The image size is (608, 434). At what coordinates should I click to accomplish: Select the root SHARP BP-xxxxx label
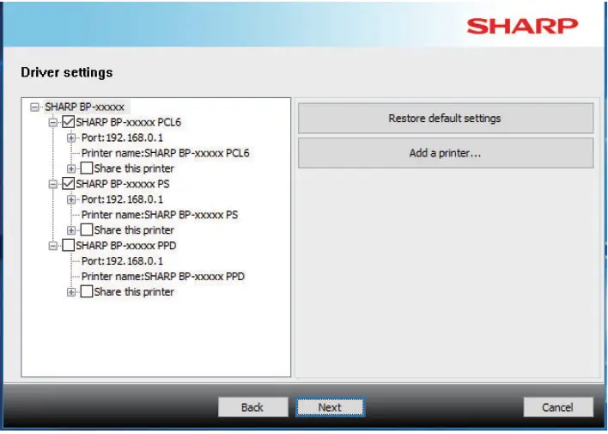point(84,107)
